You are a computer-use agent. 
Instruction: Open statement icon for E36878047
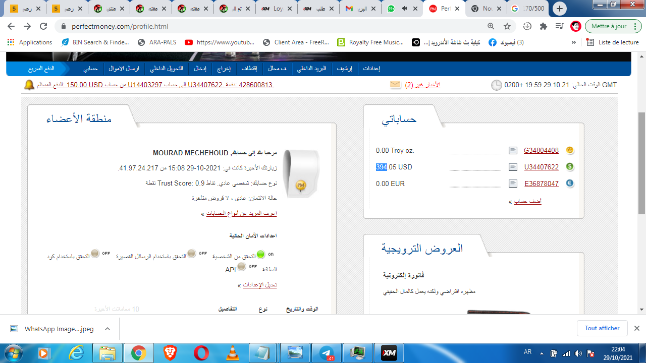(513, 184)
